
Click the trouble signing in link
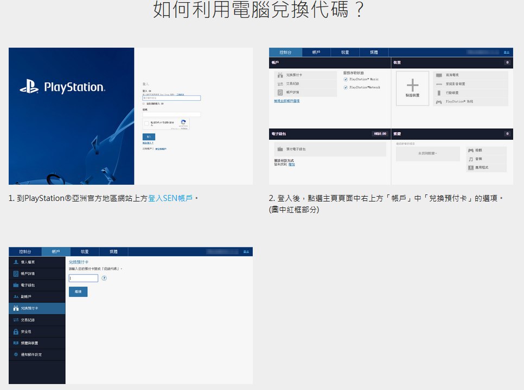tap(148, 143)
